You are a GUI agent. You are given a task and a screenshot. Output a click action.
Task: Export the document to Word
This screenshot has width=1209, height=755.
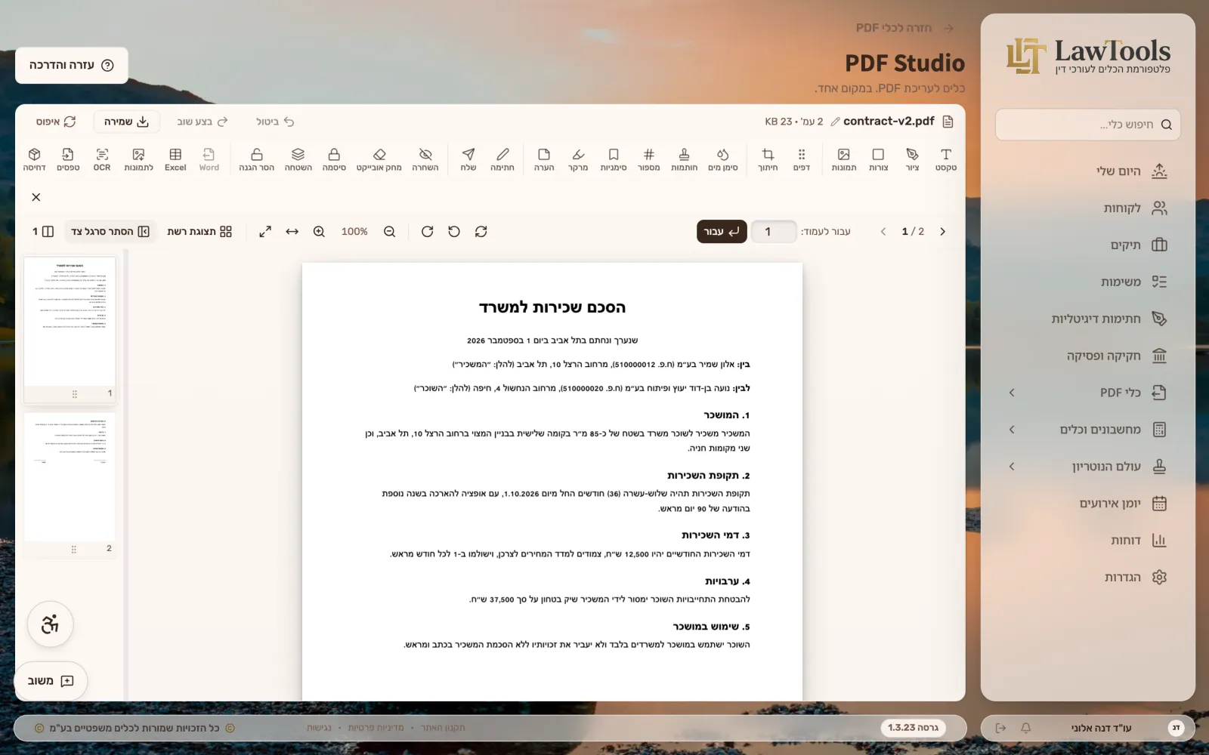[209, 159]
